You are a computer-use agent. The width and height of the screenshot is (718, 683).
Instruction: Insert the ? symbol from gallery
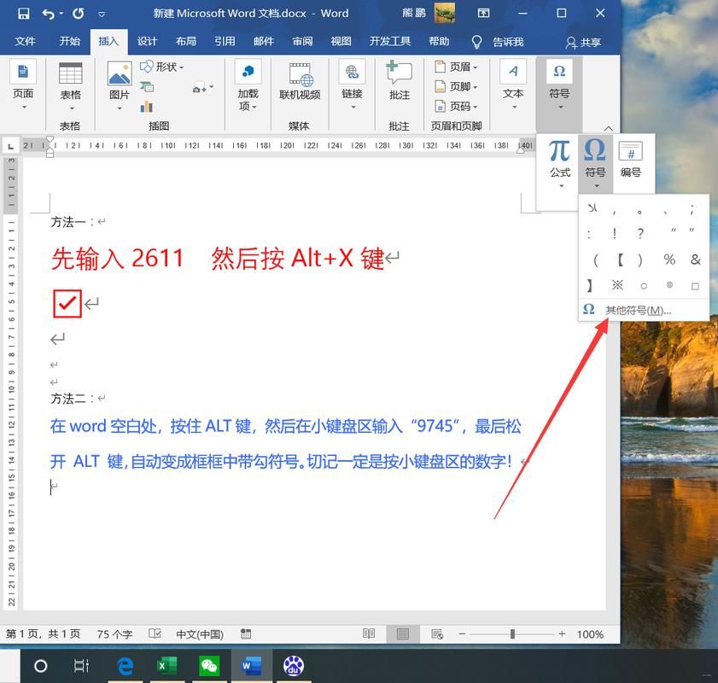[x=640, y=233]
